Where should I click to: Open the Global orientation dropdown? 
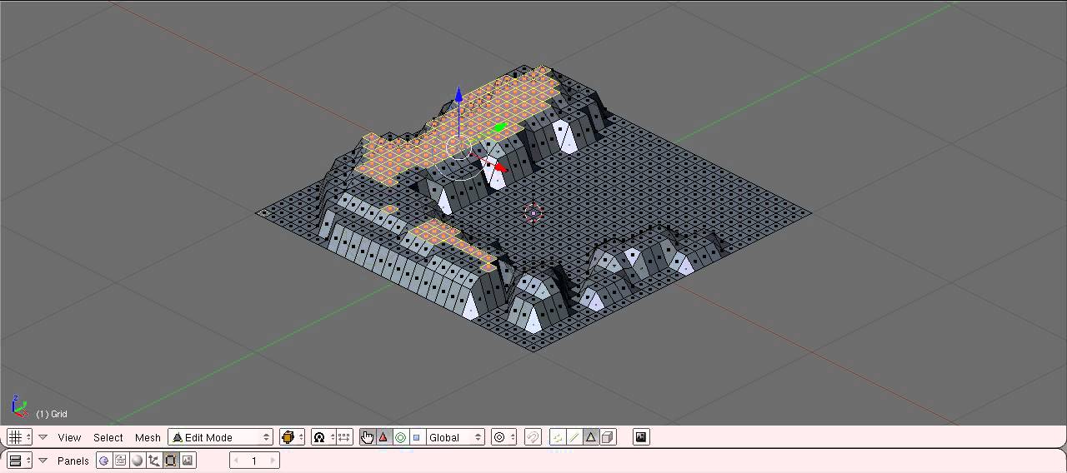click(x=455, y=437)
